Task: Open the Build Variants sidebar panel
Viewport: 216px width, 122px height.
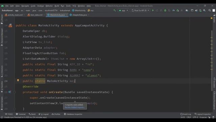Action: coord(2,103)
